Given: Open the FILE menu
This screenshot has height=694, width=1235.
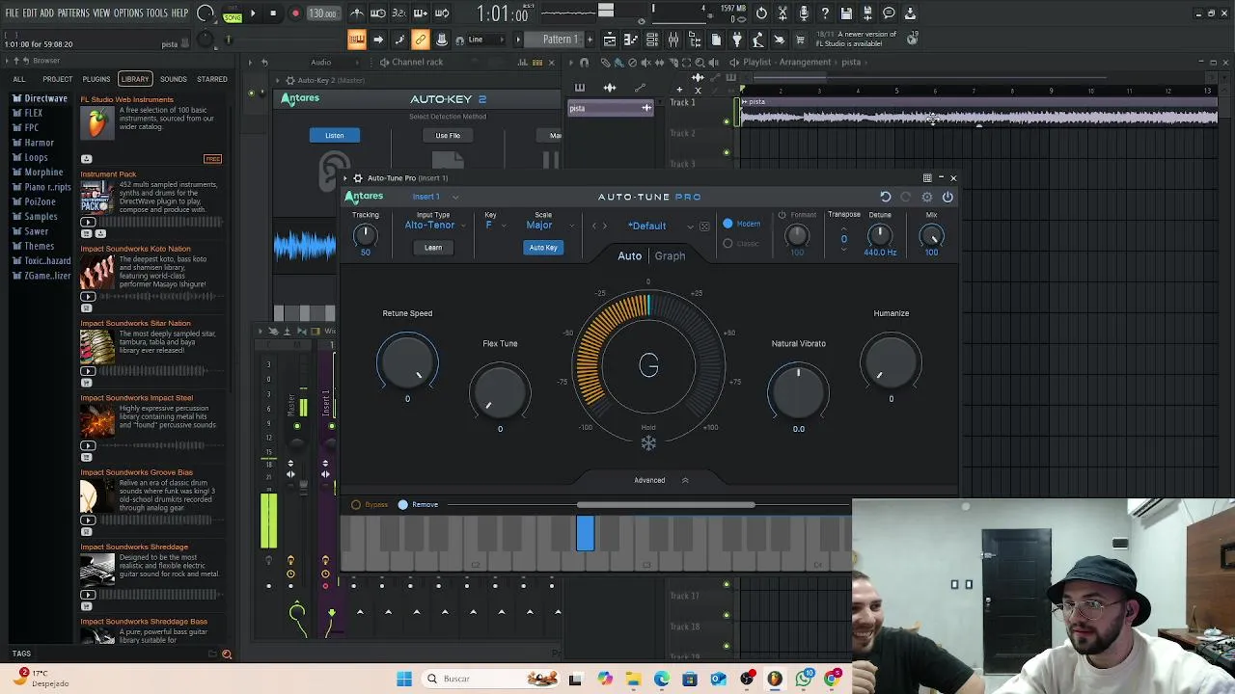Looking at the screenshot, I should [x=13, y=13].
